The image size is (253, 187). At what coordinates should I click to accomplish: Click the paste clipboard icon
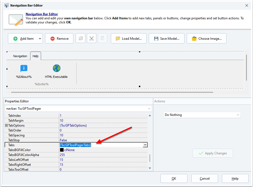(102, 38)
